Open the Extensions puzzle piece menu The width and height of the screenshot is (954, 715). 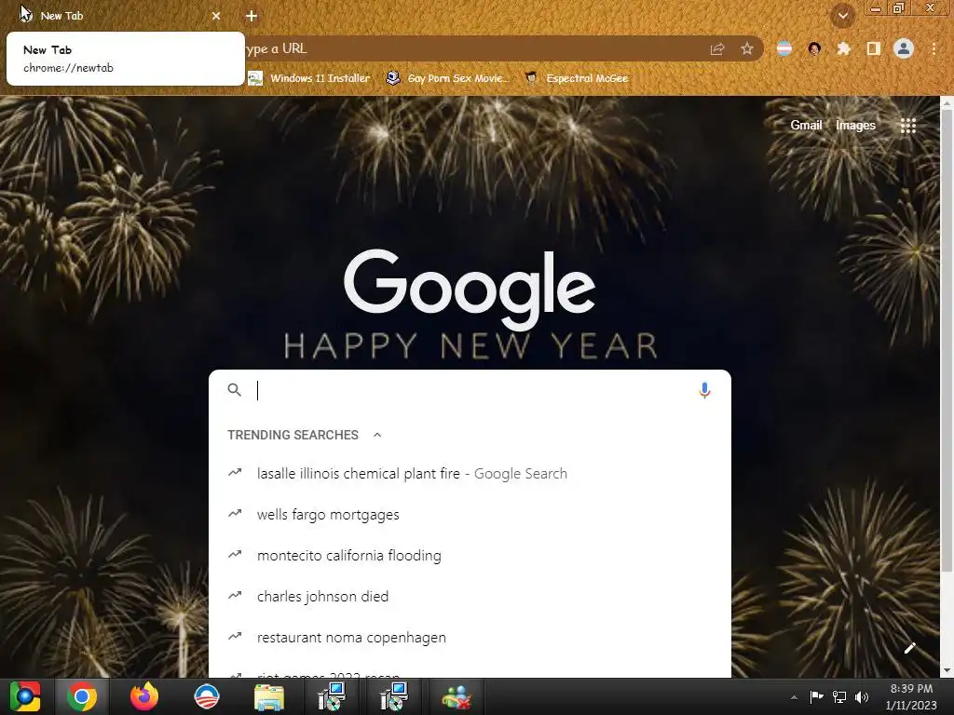[x=843, y=48]
